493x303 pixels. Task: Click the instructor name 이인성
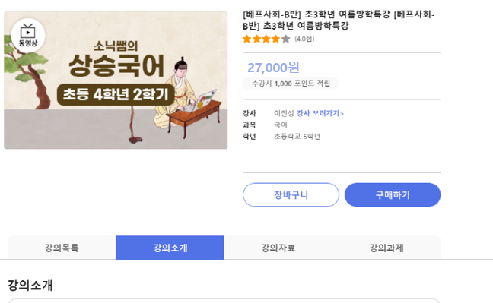pos(284,113)
